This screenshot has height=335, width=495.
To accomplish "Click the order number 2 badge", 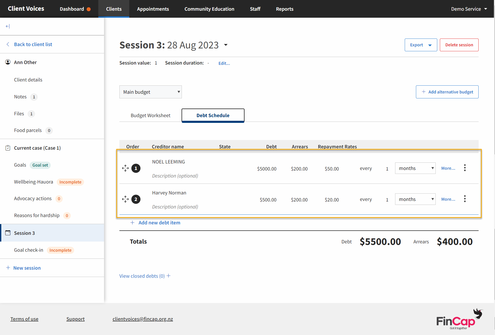I will (x=136, y=199).
